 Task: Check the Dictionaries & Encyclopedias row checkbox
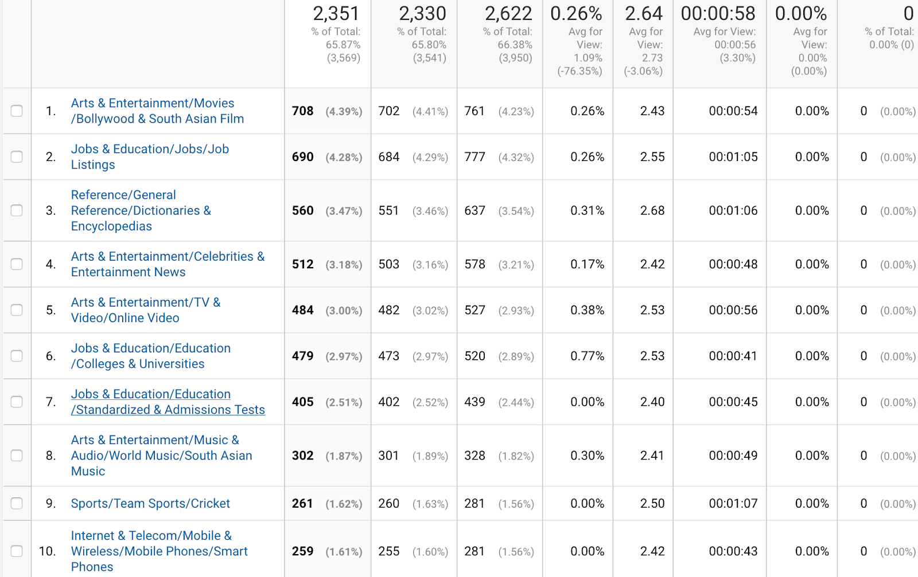pyautogui.click(x=17, y=210)
